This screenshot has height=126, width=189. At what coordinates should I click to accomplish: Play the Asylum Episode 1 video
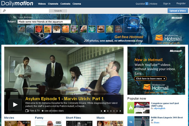pyautogui.click(x=15, y=105)
